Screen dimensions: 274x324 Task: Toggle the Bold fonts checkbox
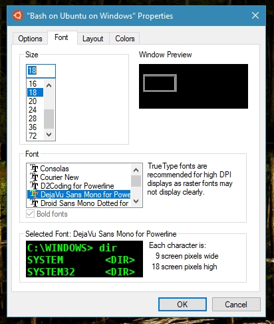pos(30,214)
